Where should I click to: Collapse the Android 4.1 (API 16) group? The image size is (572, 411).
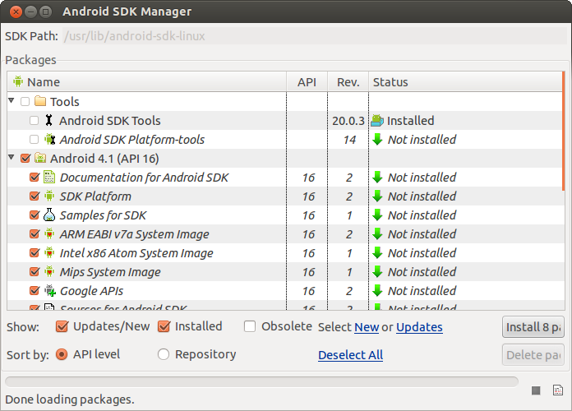(12, 157)
